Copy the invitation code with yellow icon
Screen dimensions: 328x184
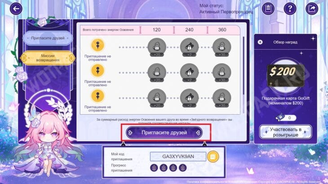(x=213, y=156)
